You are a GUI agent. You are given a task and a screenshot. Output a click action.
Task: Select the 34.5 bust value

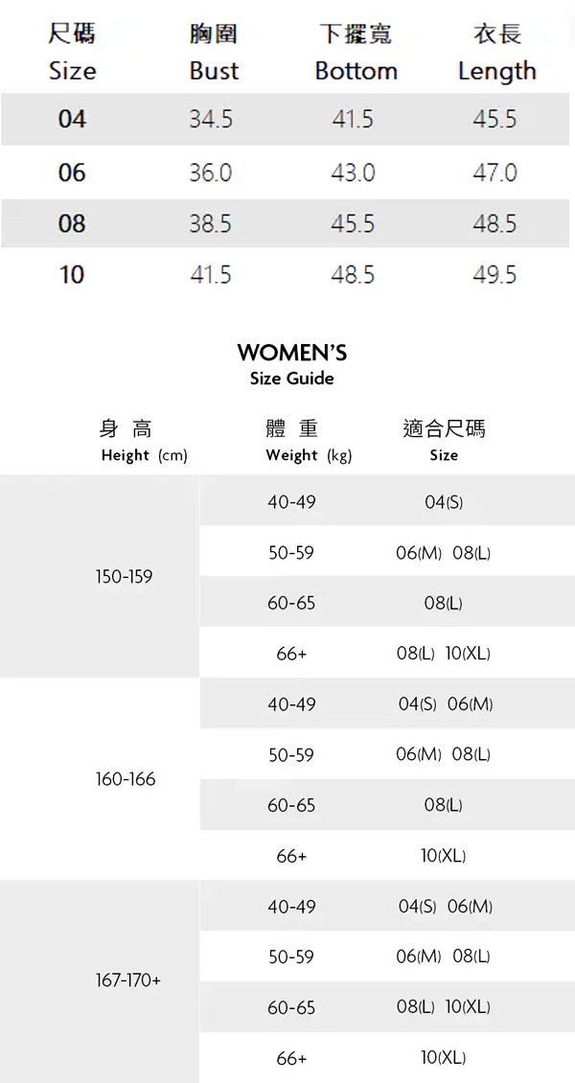(x=210, y=119)
